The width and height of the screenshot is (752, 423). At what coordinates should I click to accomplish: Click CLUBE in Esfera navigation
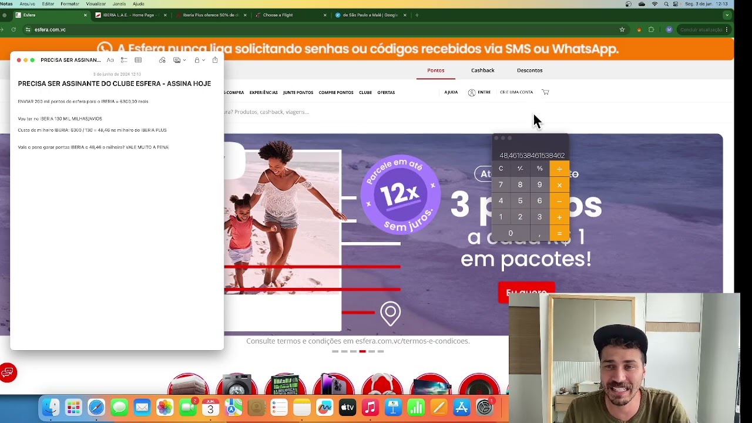point(365,92)
